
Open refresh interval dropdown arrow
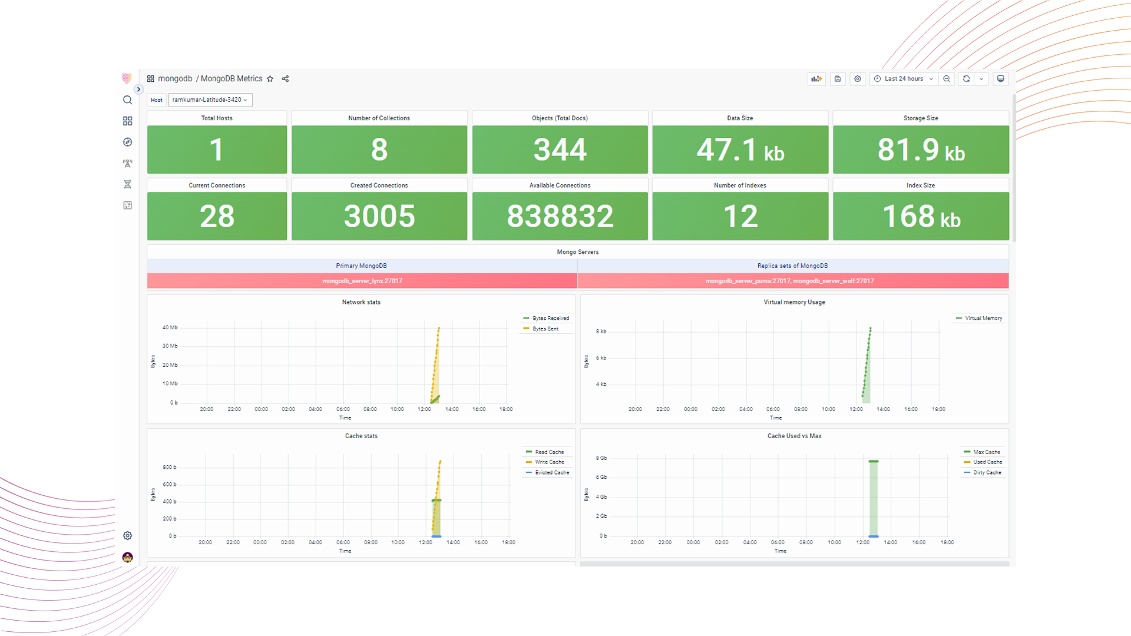(x=981, y=79)
